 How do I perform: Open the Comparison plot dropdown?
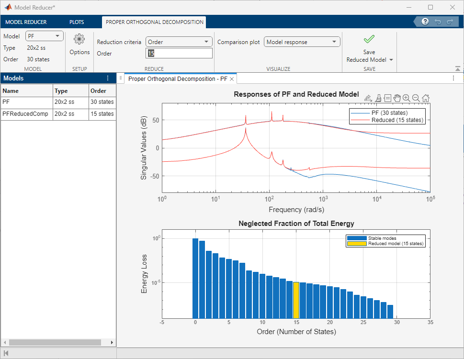[302, 42]
